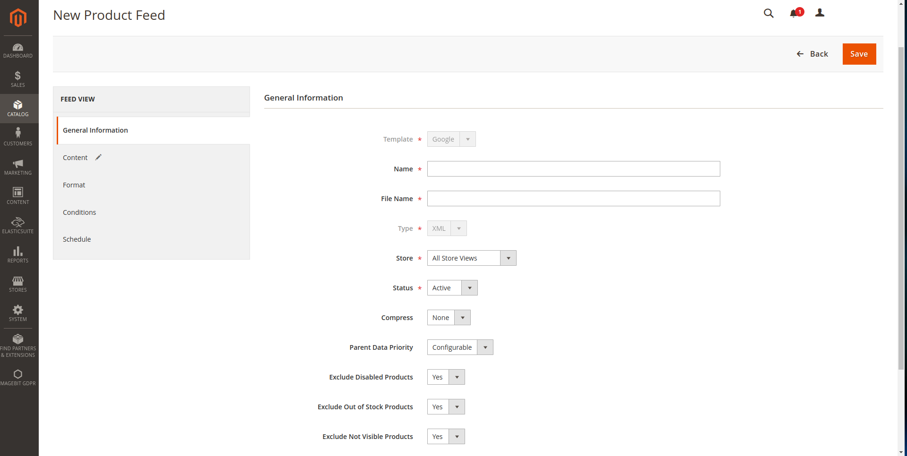The height and width of the screenshot is (456, 907).
Task: Select the Sales icon in sidebar
Action: (18, 79)
